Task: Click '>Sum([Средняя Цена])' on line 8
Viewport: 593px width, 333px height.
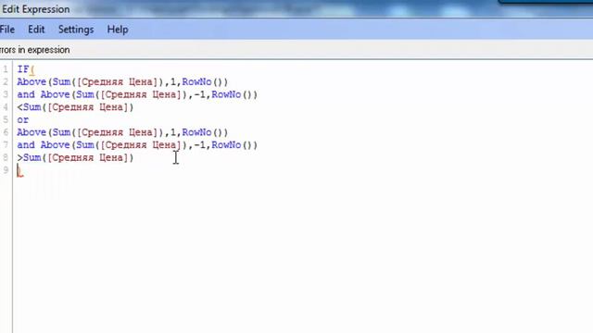Action: point(75,157)
